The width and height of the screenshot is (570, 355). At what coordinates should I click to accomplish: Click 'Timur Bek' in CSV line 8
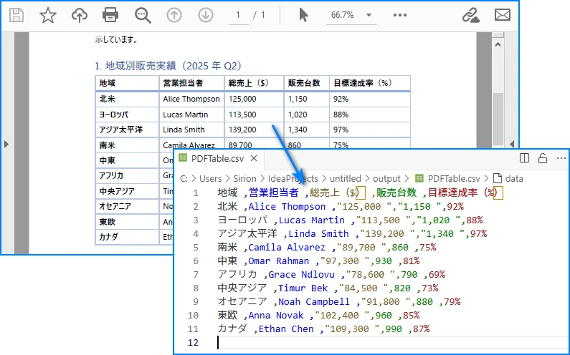coord(303,288)
